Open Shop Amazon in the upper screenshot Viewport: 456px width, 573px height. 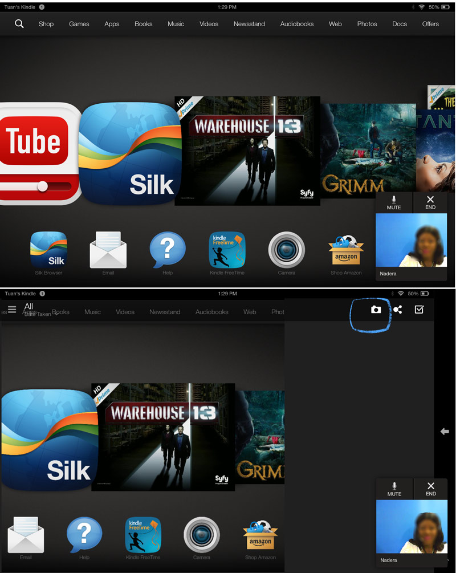pyautogui.click(x=346, y=250)
